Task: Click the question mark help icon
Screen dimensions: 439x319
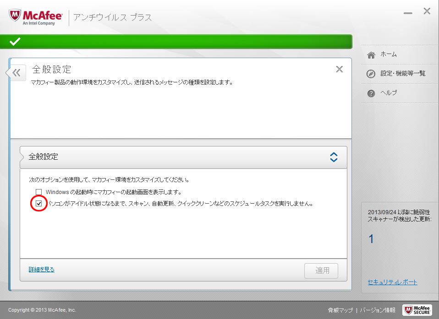Action: [371, 93]
